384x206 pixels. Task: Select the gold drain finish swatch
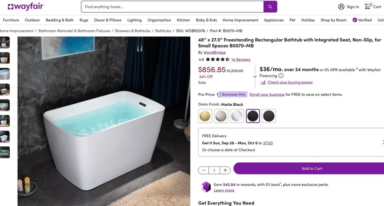pyautogui.click(x=205, y=116)
